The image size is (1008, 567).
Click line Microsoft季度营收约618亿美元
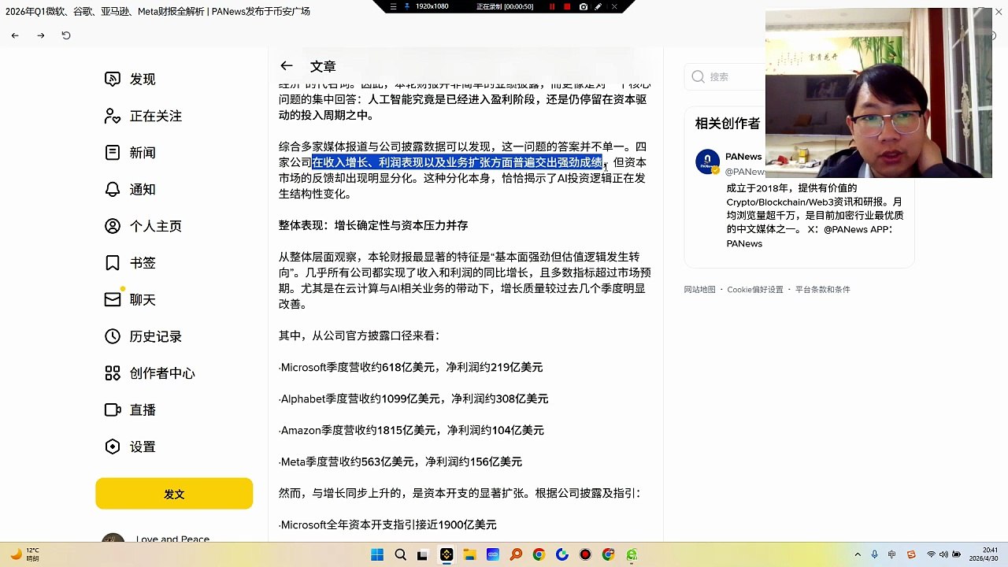[x=410, y=368]
